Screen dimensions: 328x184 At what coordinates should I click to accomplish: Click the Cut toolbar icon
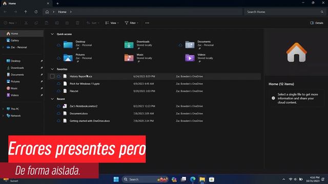[x=26, y=23]
